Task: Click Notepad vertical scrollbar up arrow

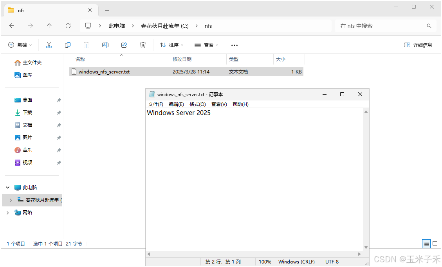Action: (366, 112)
